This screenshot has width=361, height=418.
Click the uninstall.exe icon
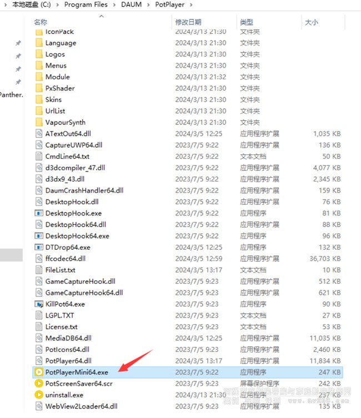click(x=39, y=395)
